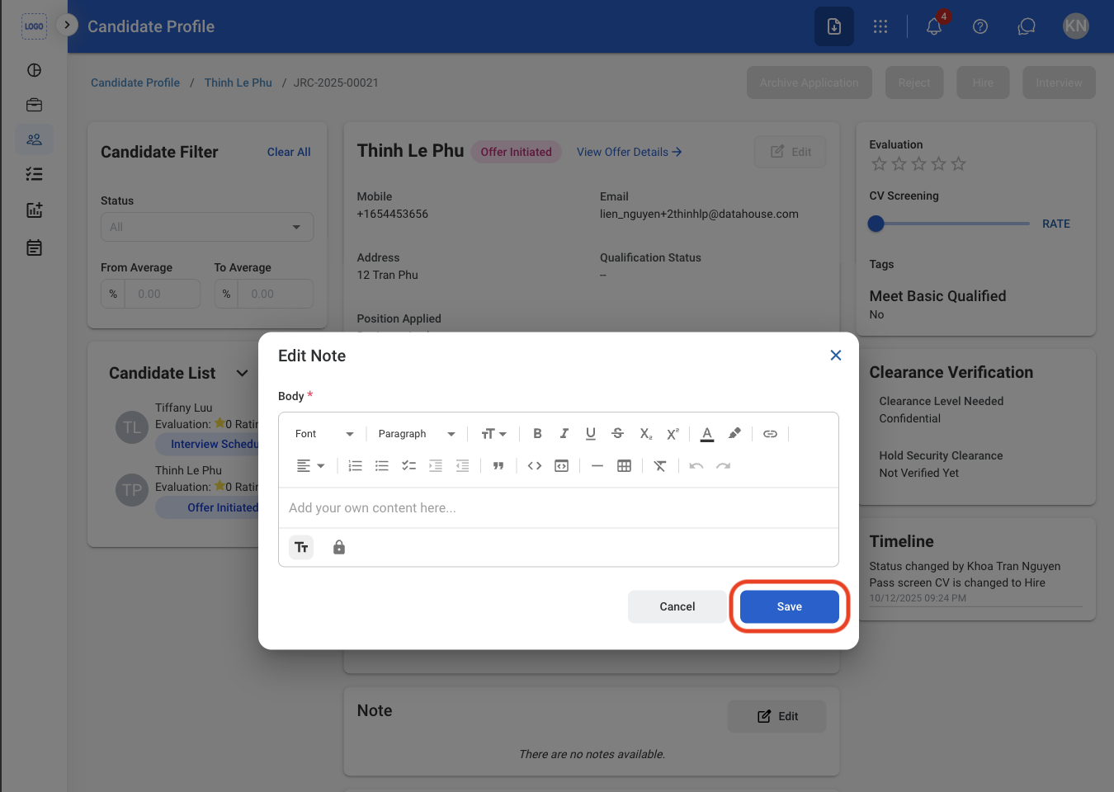Screen dimensions: 1114x792
Task: Toggle bold formatting in note editor
Action: pos(537,433)
